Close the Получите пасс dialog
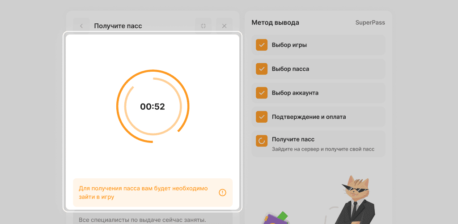The width and height of the screenshot is (458, 224). tap(225, 26)
